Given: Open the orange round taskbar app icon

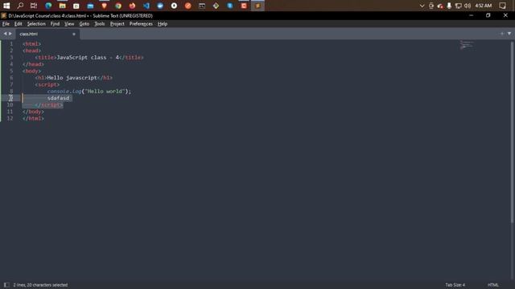Looking at the screenshot, I should coord(187,6).
